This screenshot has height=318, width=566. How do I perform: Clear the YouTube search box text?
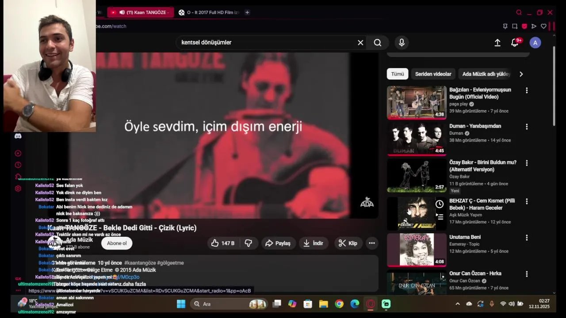(x=360, y=42)
